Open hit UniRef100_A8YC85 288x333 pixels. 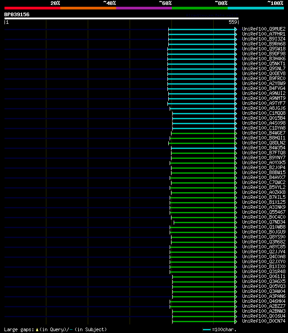(x=264, y=247)
